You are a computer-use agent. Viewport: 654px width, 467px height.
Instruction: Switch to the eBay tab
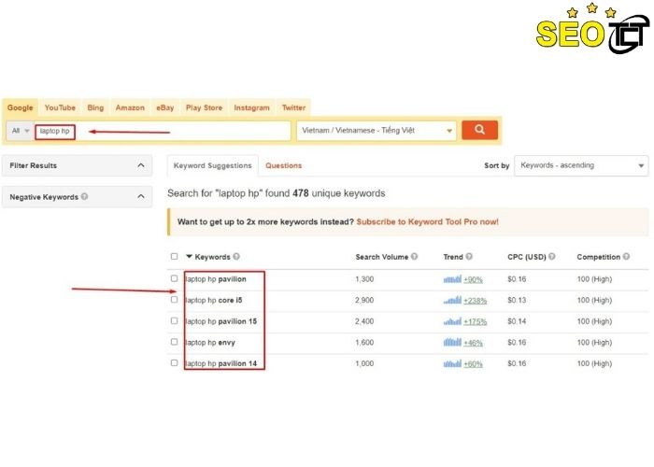coord(164,107)
